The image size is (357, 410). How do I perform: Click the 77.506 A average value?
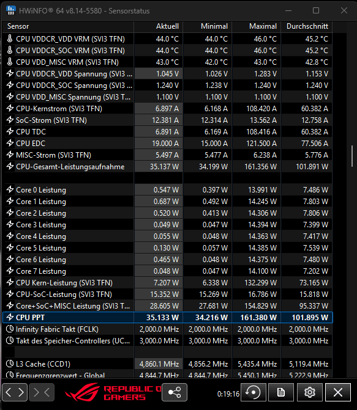[315, 144]
